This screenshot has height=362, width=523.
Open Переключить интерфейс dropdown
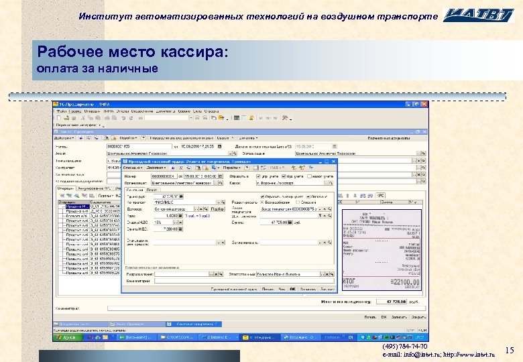tap(78, 125)
